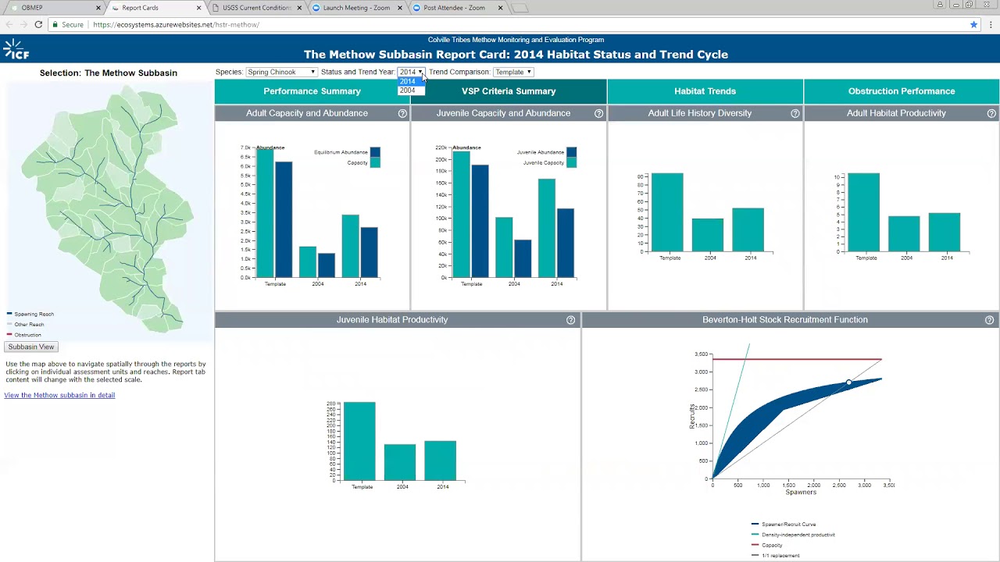Click the Obstruction map legend item
This screenshot has height=562, width=1000.
tap(23, 335)
